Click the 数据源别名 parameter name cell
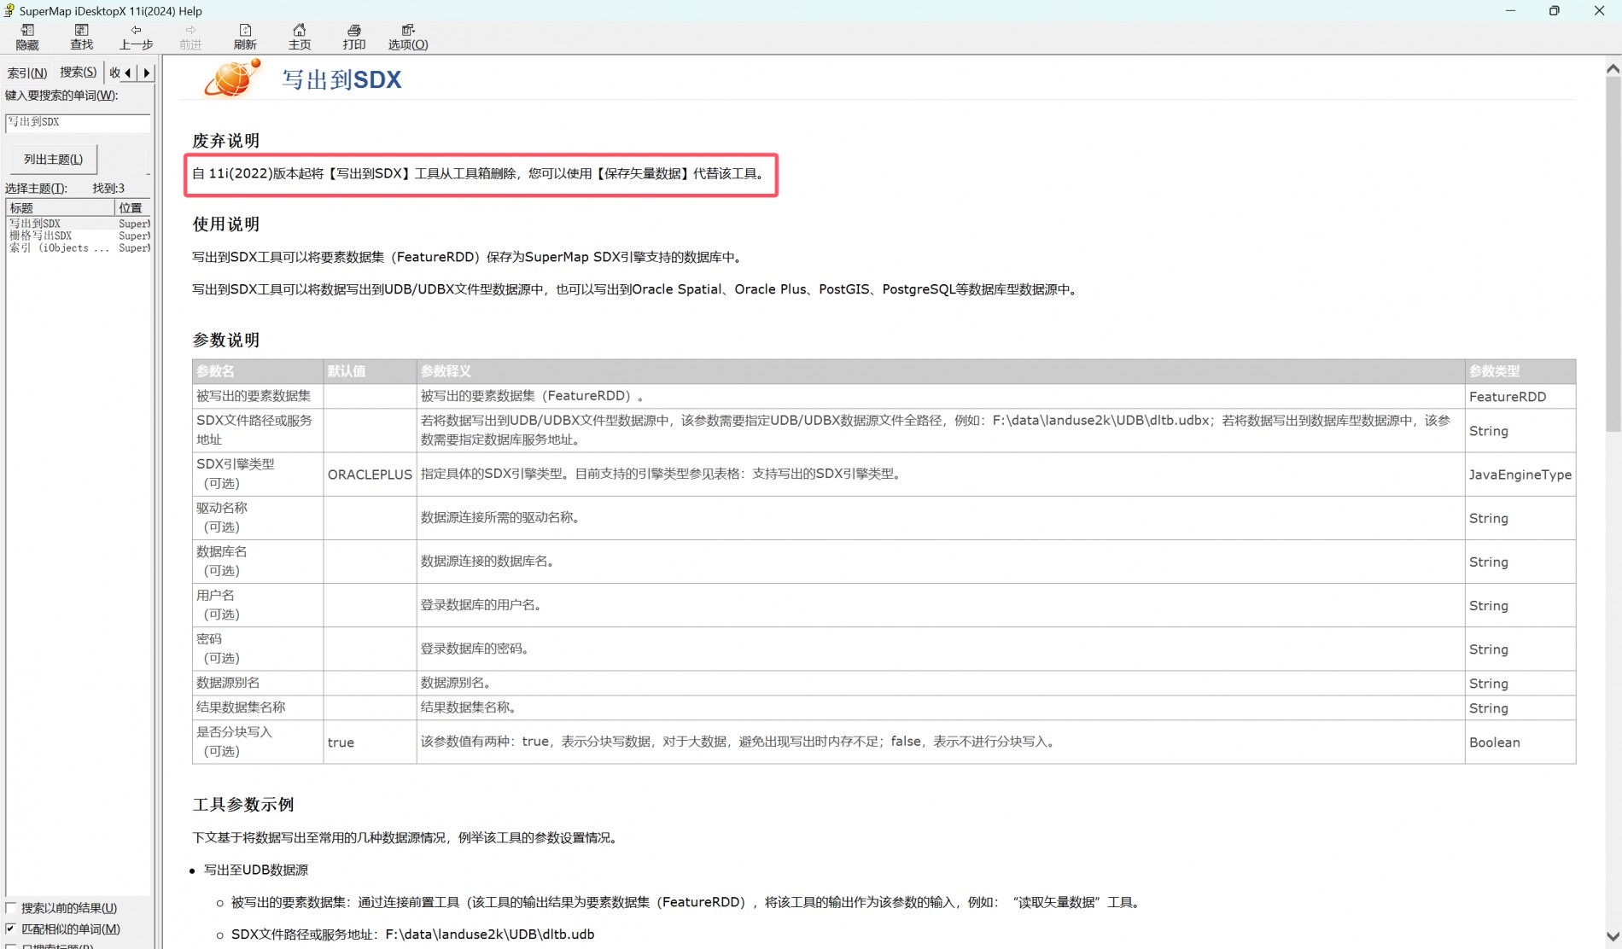Image resolution: width=1622 pixels, height=949 pixels. point(258,683)
